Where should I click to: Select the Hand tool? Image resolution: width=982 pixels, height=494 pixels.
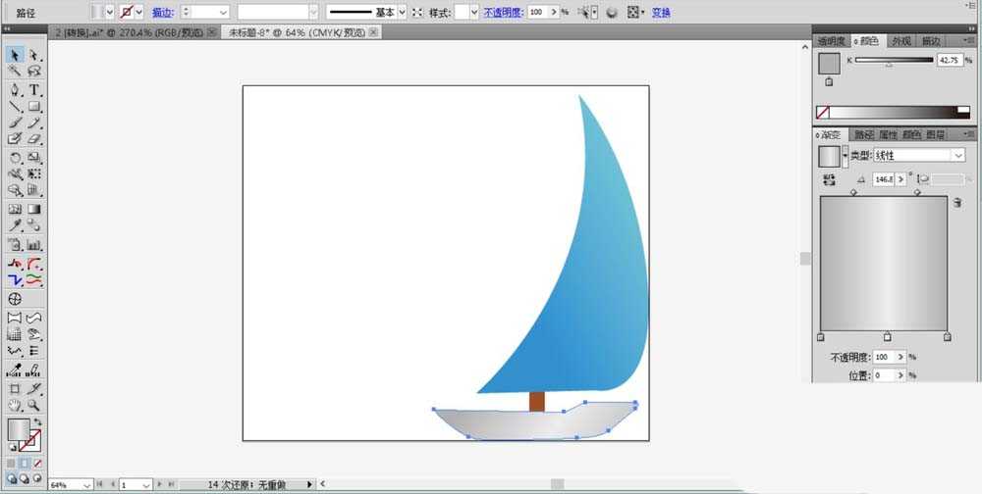[x=15, y=405]
